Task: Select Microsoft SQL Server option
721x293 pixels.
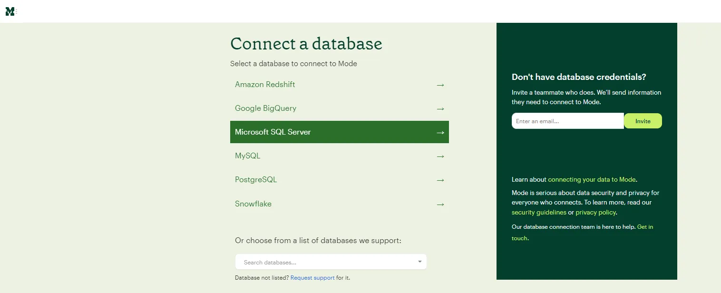Action: click(x=273, y=132)
